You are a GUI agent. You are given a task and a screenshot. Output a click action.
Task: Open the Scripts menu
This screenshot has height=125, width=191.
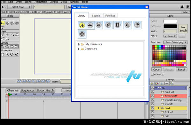[x=54, y=2]
